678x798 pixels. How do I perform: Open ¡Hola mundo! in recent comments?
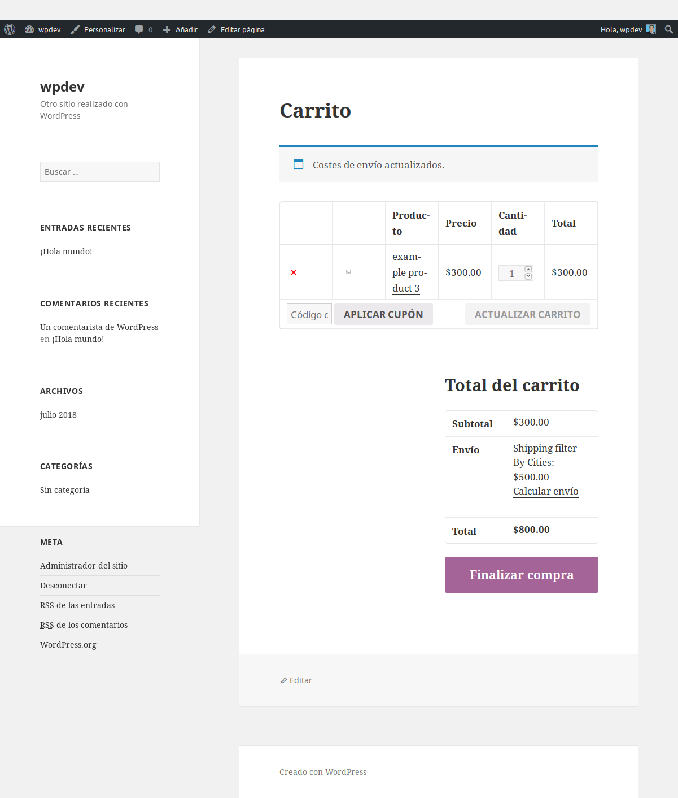(x=78, y=339)
